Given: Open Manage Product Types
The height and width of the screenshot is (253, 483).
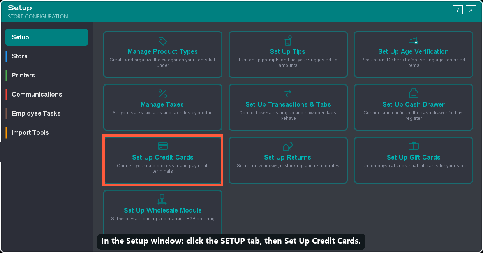Looking at the screenshot, I should coord(163,54).
